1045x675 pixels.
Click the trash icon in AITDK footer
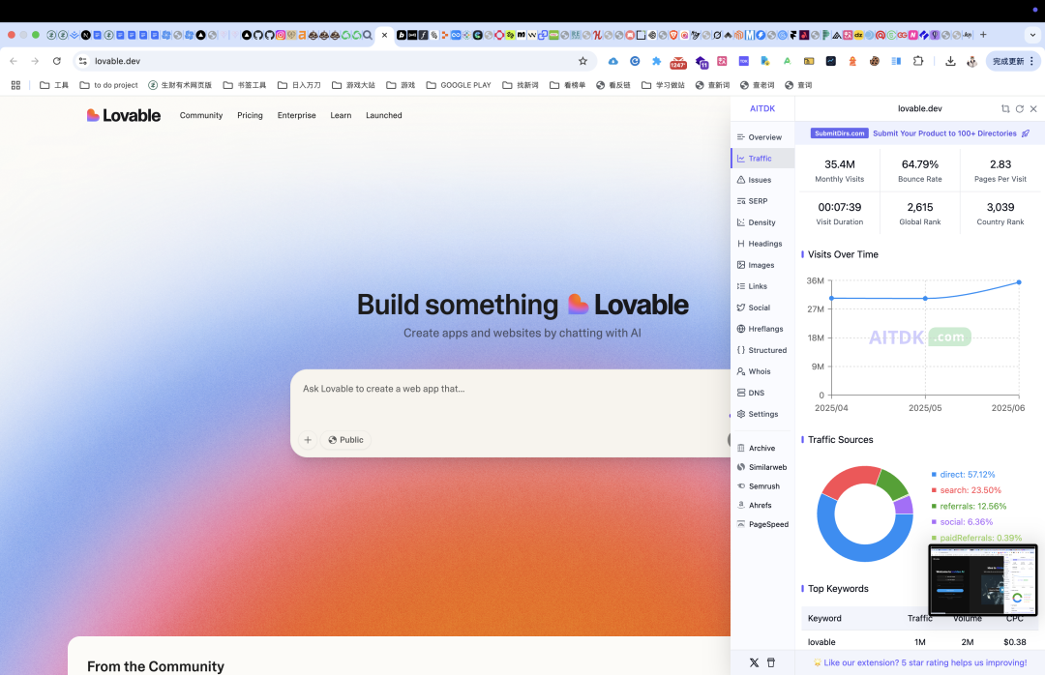coord(771,663)
